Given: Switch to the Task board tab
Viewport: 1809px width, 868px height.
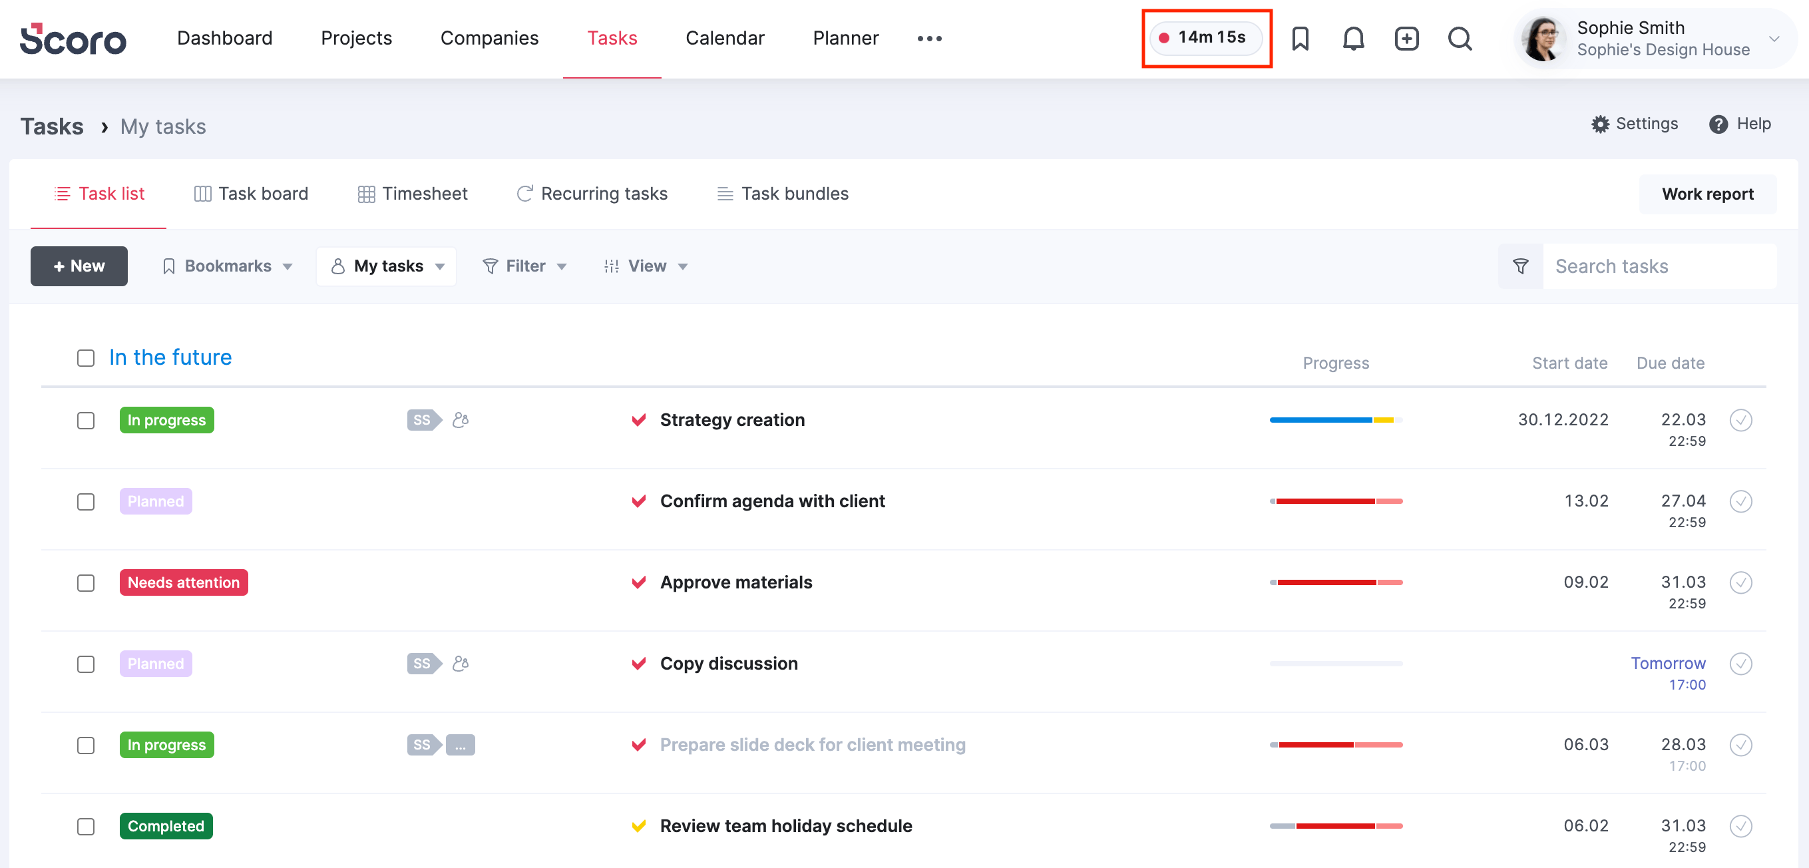Looking at the screenshot, I should (x=250, y=194).
